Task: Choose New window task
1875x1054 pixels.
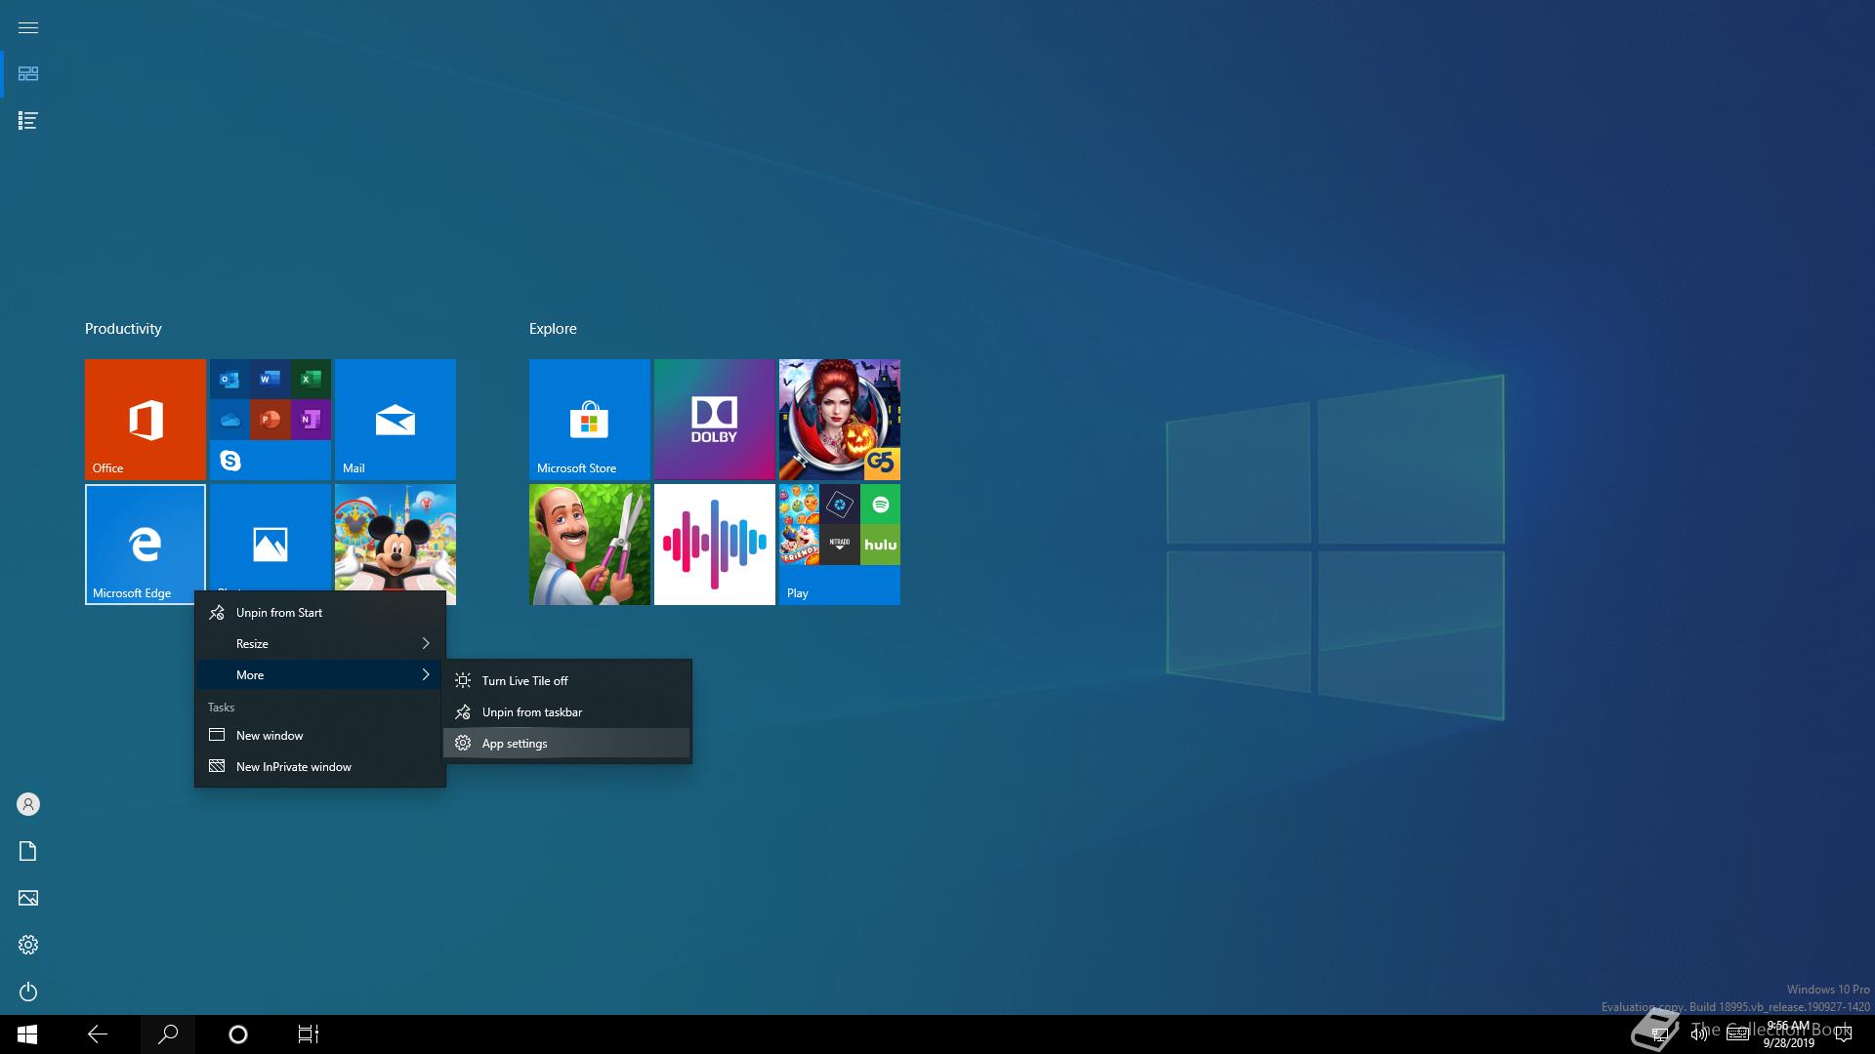Action: pos(320,736)
